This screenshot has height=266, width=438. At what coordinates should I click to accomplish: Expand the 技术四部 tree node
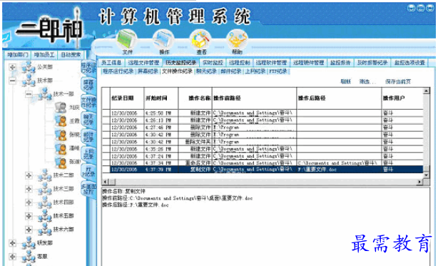[29, 203]
